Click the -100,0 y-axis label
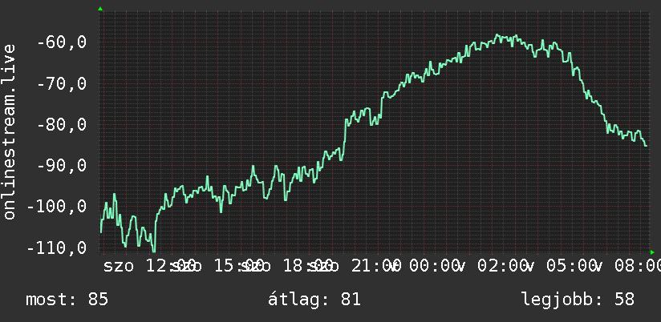Screen dimensions: 661x322 (x=57, y=207)
